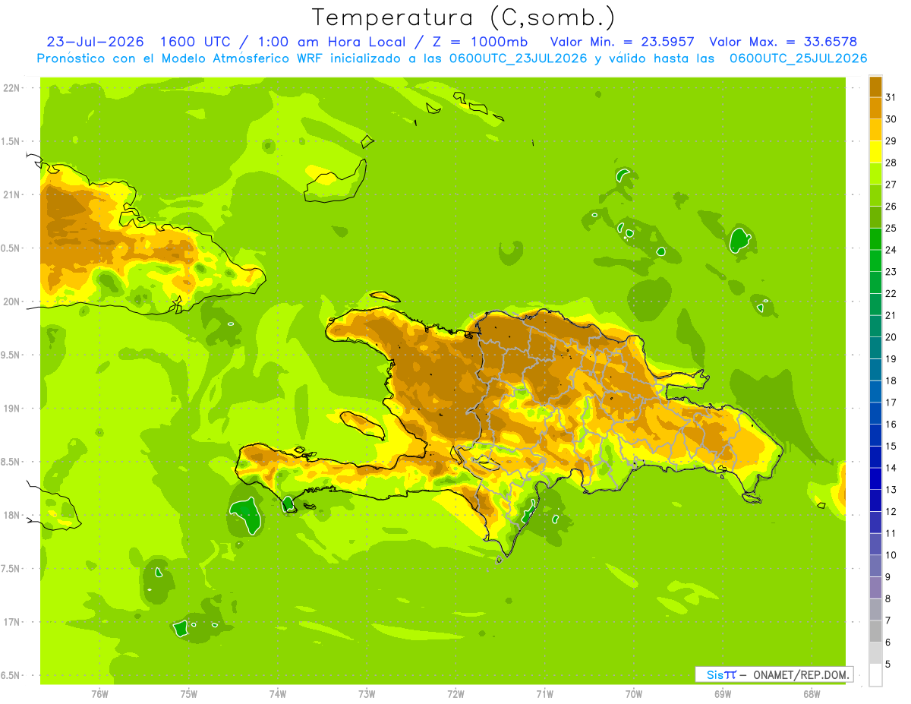
Task: Click the "69W" longitude label
Action: click(x=723, y=693)
